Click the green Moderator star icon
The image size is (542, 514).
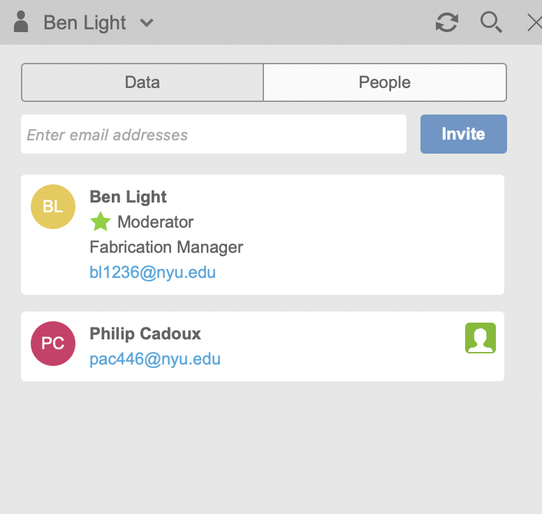[101, 222]
